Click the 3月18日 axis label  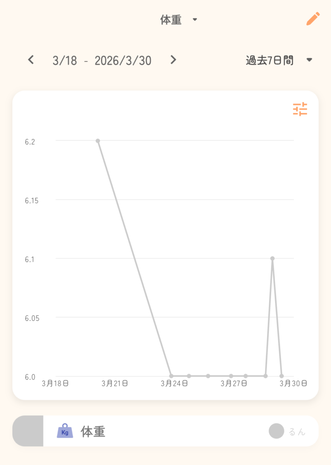coord(55,384)
